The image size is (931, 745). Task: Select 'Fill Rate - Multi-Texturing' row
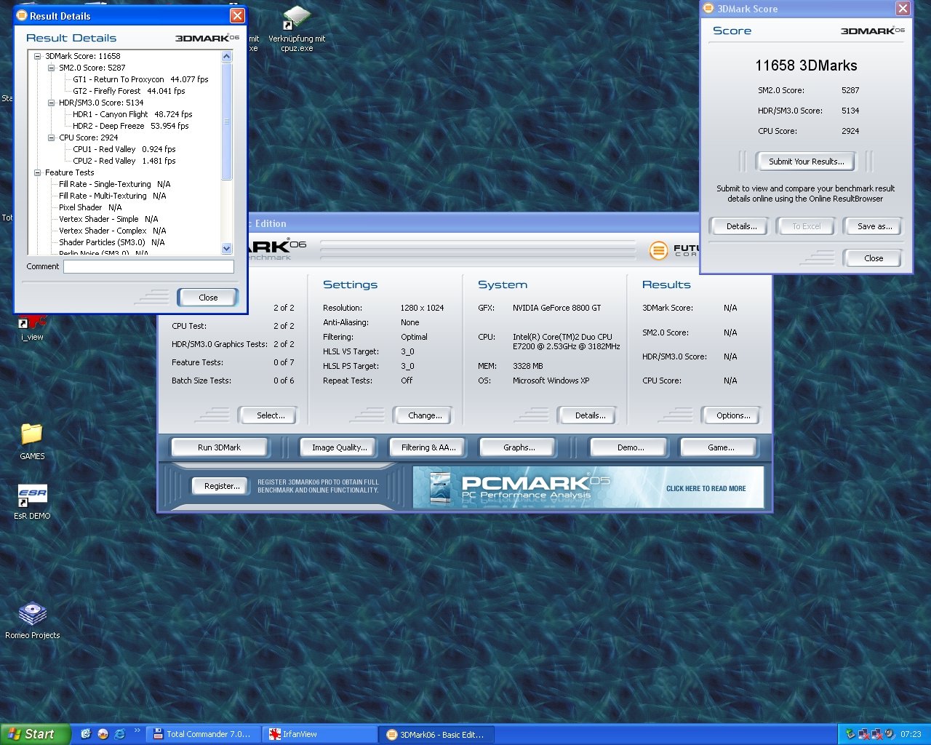pos(112,196)
